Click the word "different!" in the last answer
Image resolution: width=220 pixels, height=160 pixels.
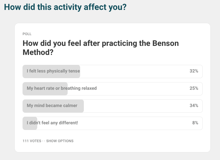(68, 123)
